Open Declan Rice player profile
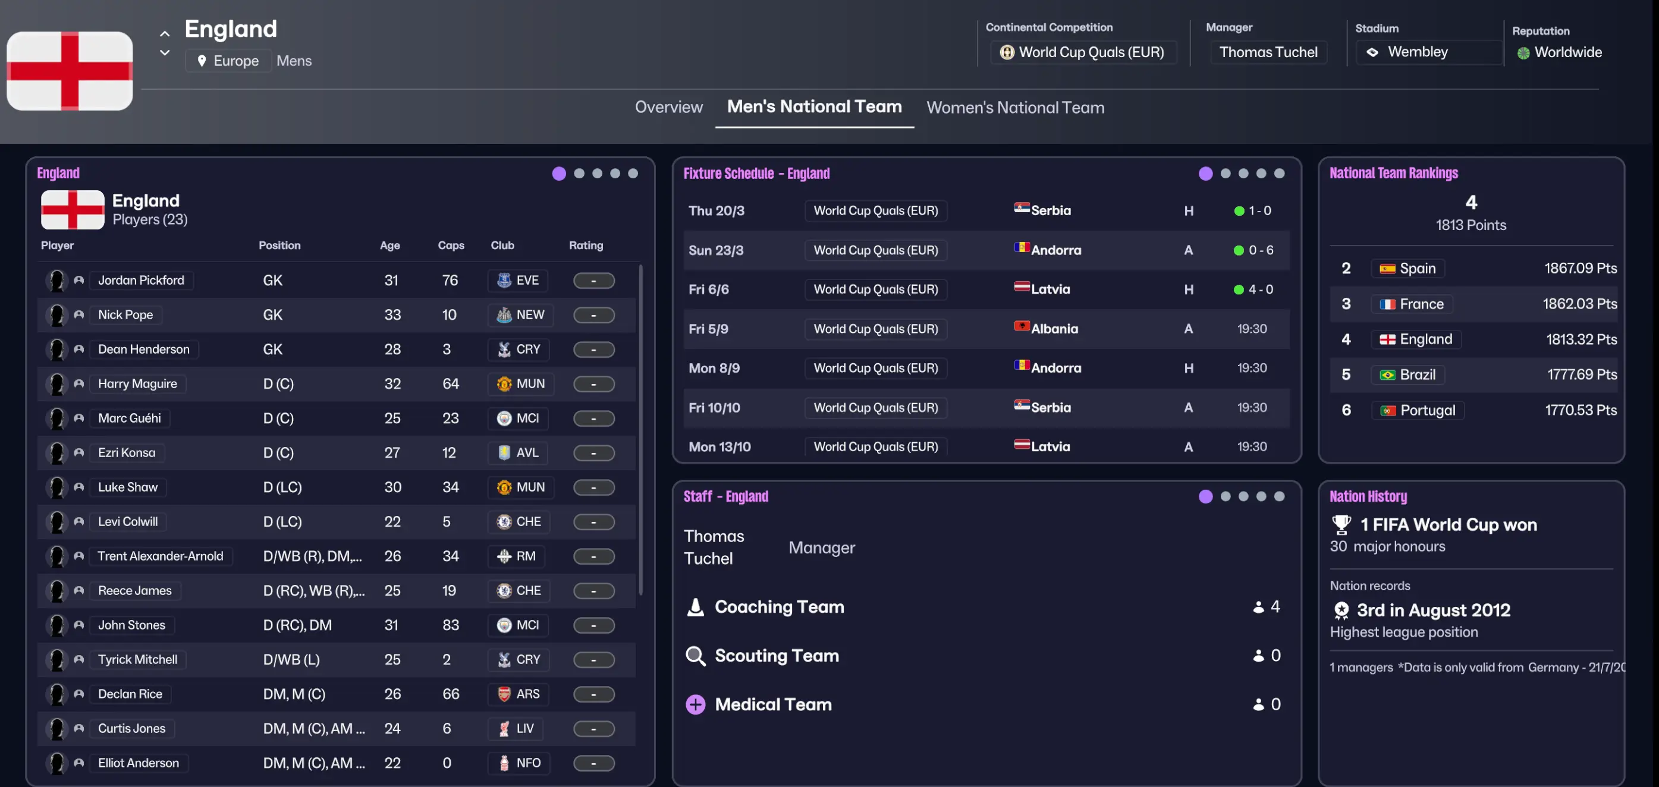This screenshot has height=787, width=1659. point(130,694)
